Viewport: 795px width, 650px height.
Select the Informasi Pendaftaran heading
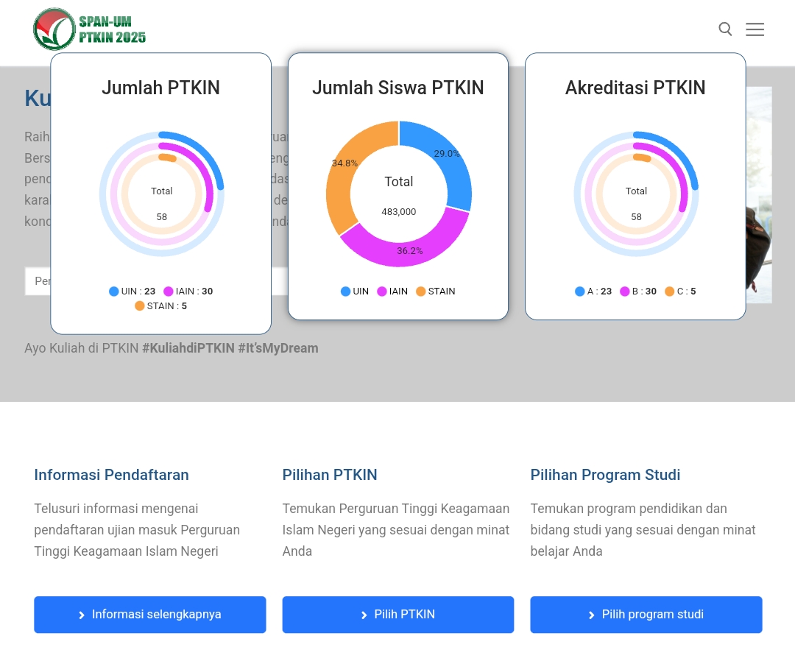click(111, 475)
